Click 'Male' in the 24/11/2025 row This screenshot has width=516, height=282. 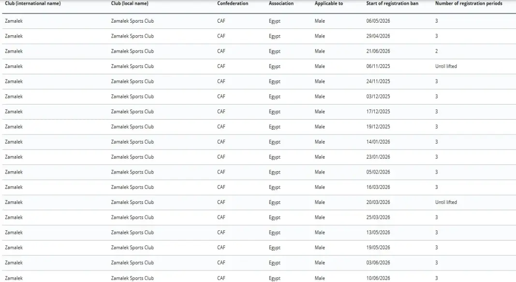click(320, 81)
